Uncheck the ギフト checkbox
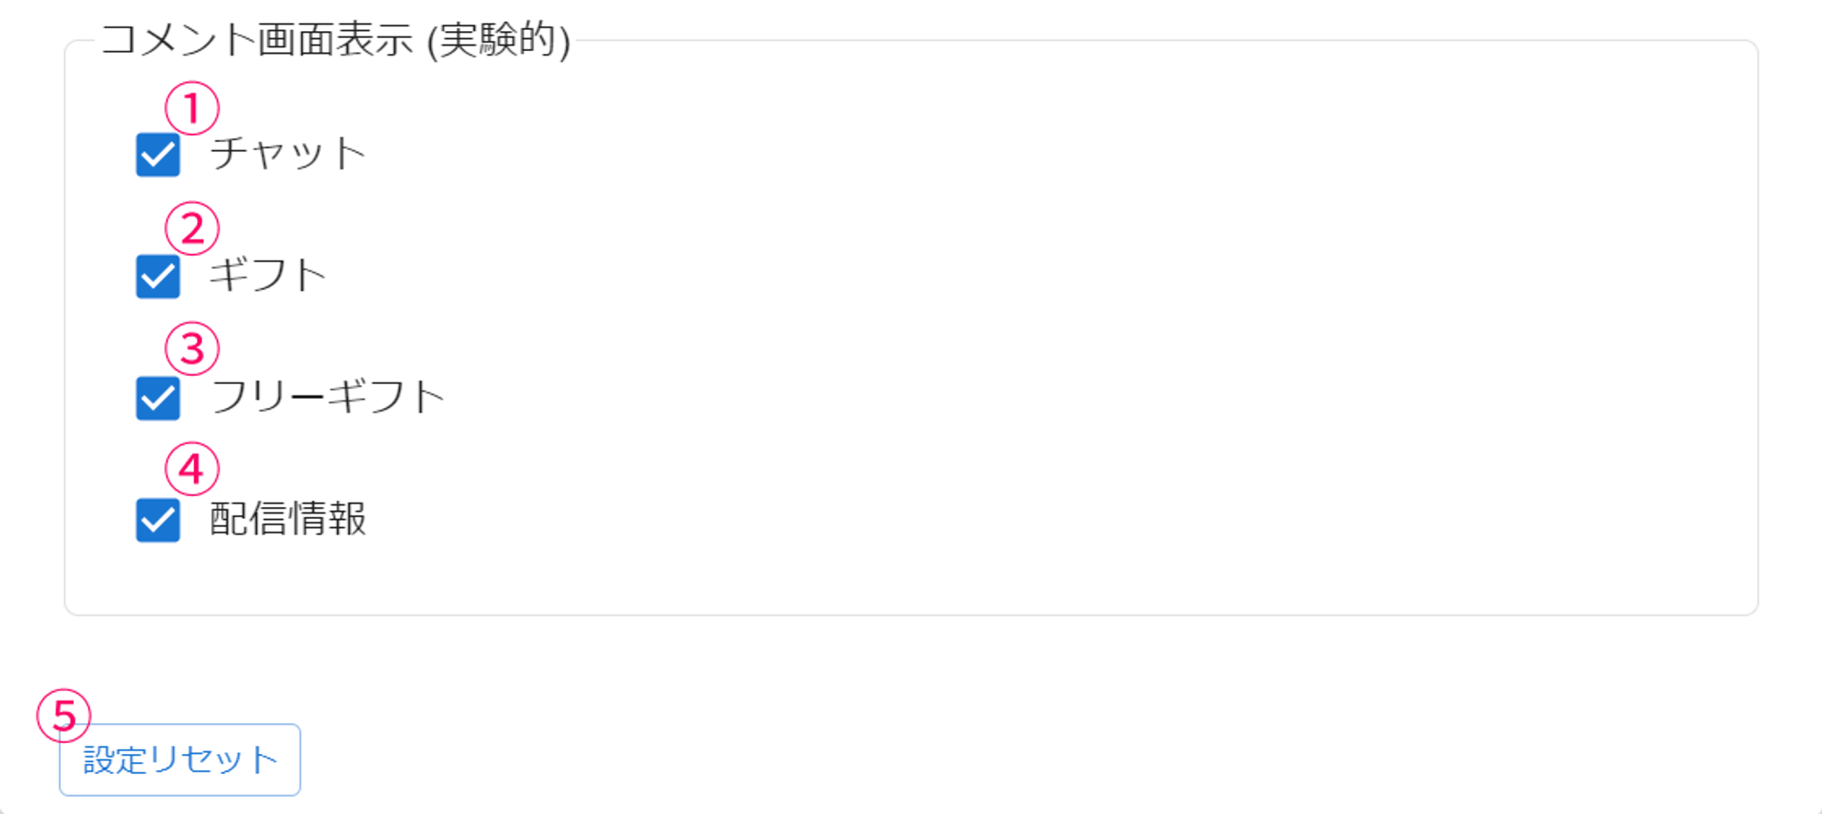1822x814 pixels. [x=158, y=276]
